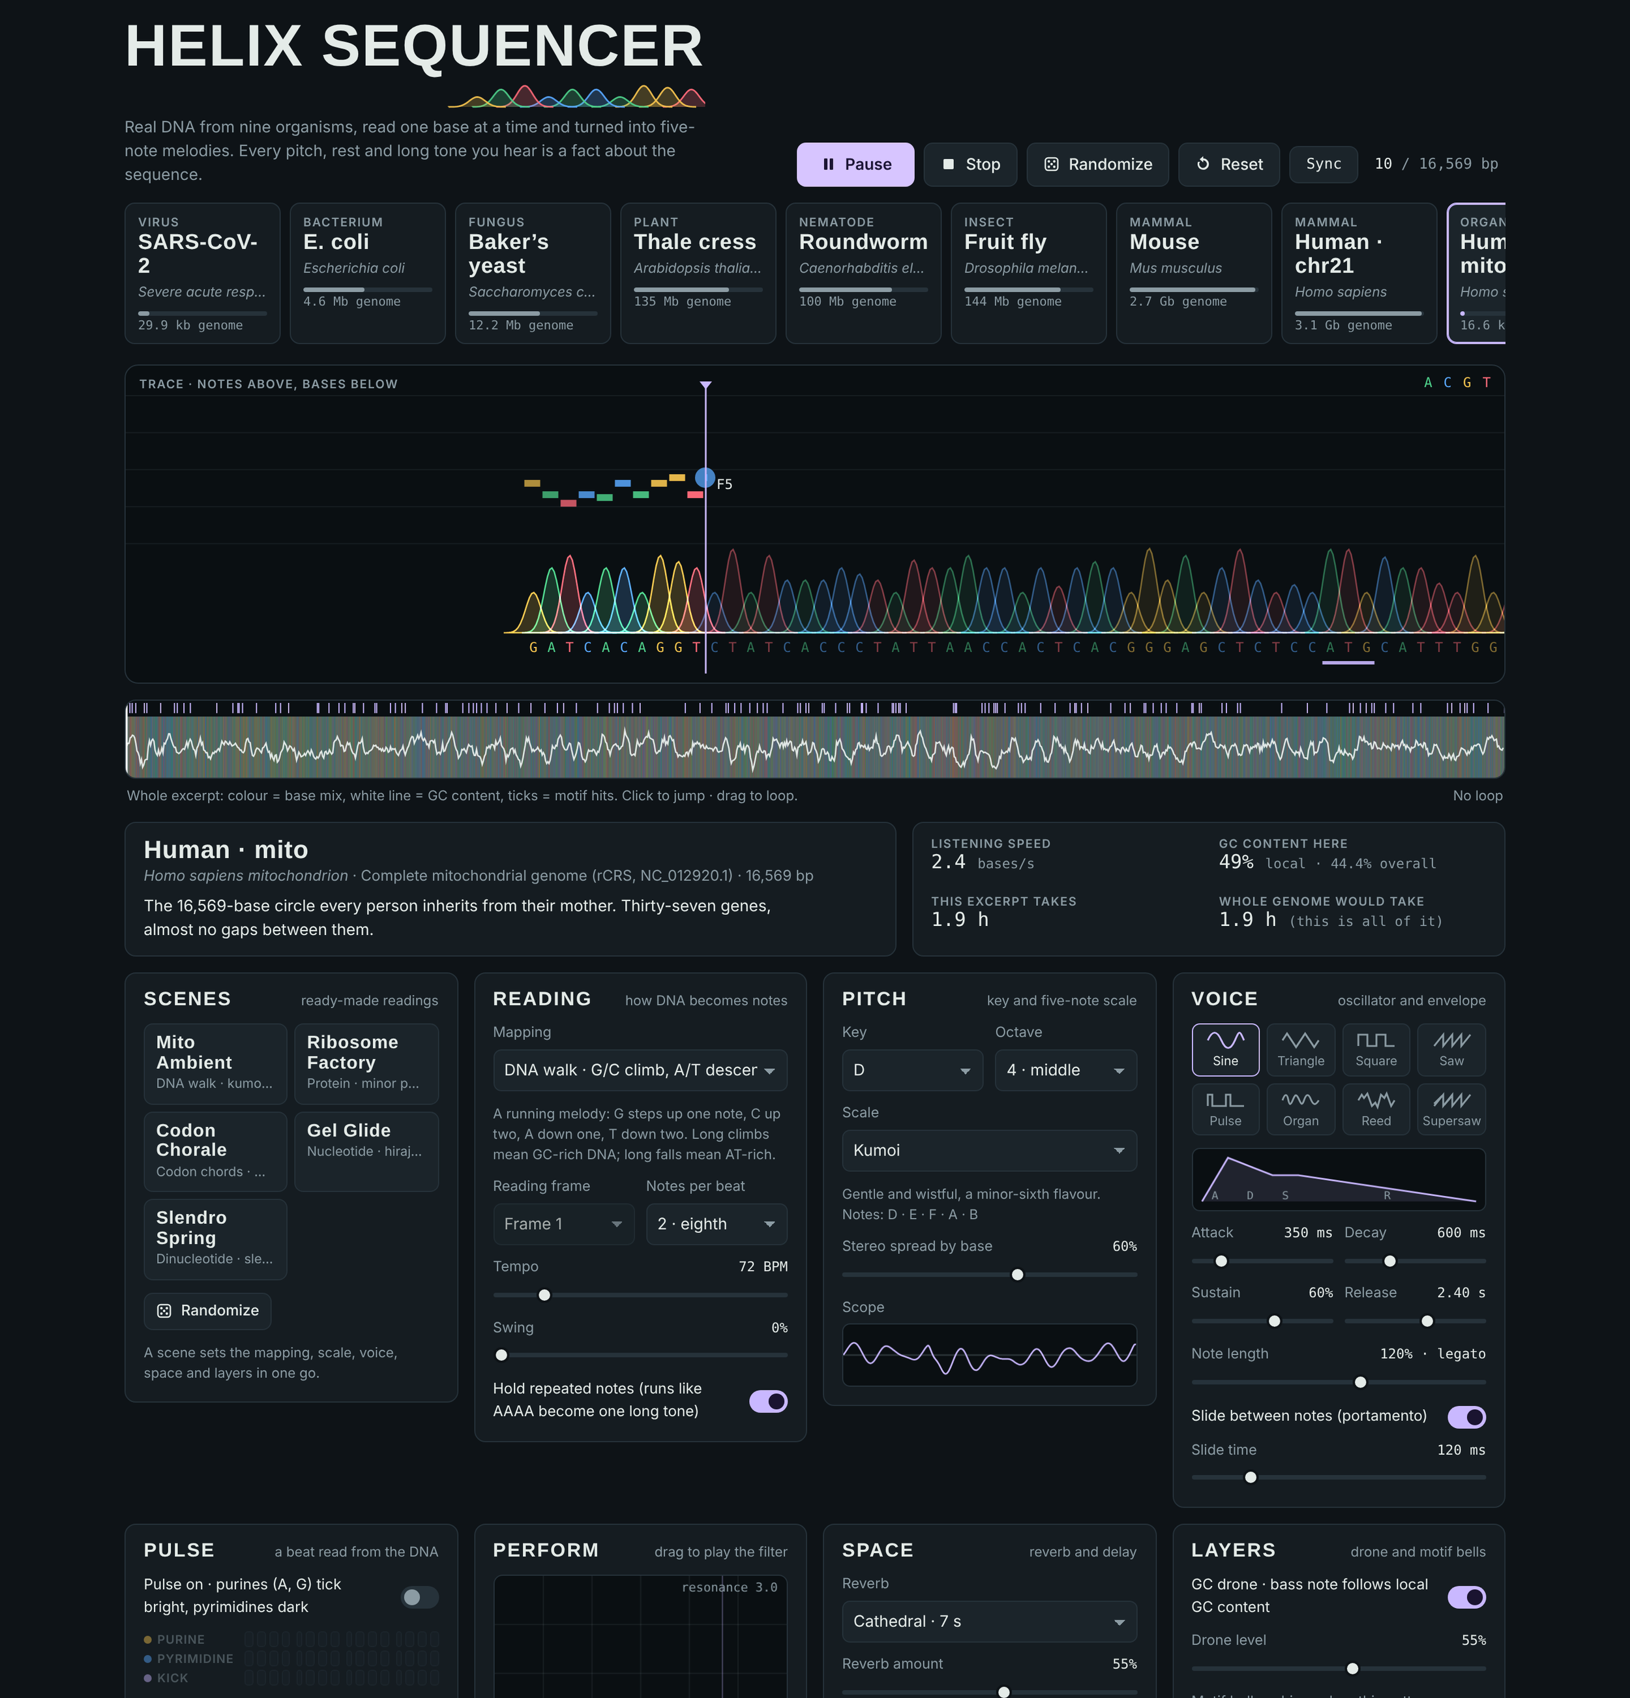Pause playback with the Pause button
Screen dimensions: 1630x1698
click(855, 164)
